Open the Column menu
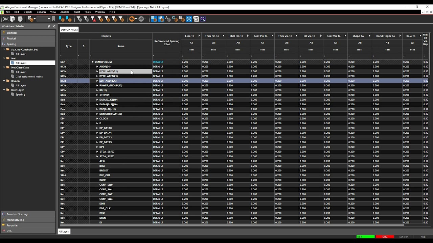Image resolution: width=433 pixels, height=243 pixels. 41,12
